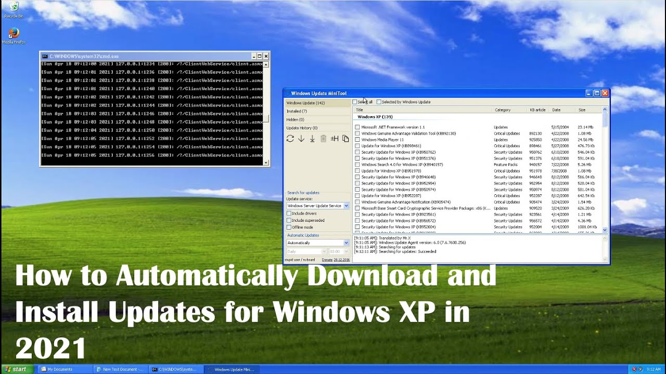Tick checkbox for Windows Search 4.0 (KB940157)
The height and width of the screenshot is (374, 666).
point(357,165)
